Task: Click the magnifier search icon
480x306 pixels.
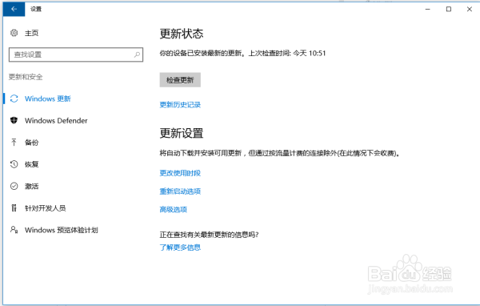Action: coord(137,54)
